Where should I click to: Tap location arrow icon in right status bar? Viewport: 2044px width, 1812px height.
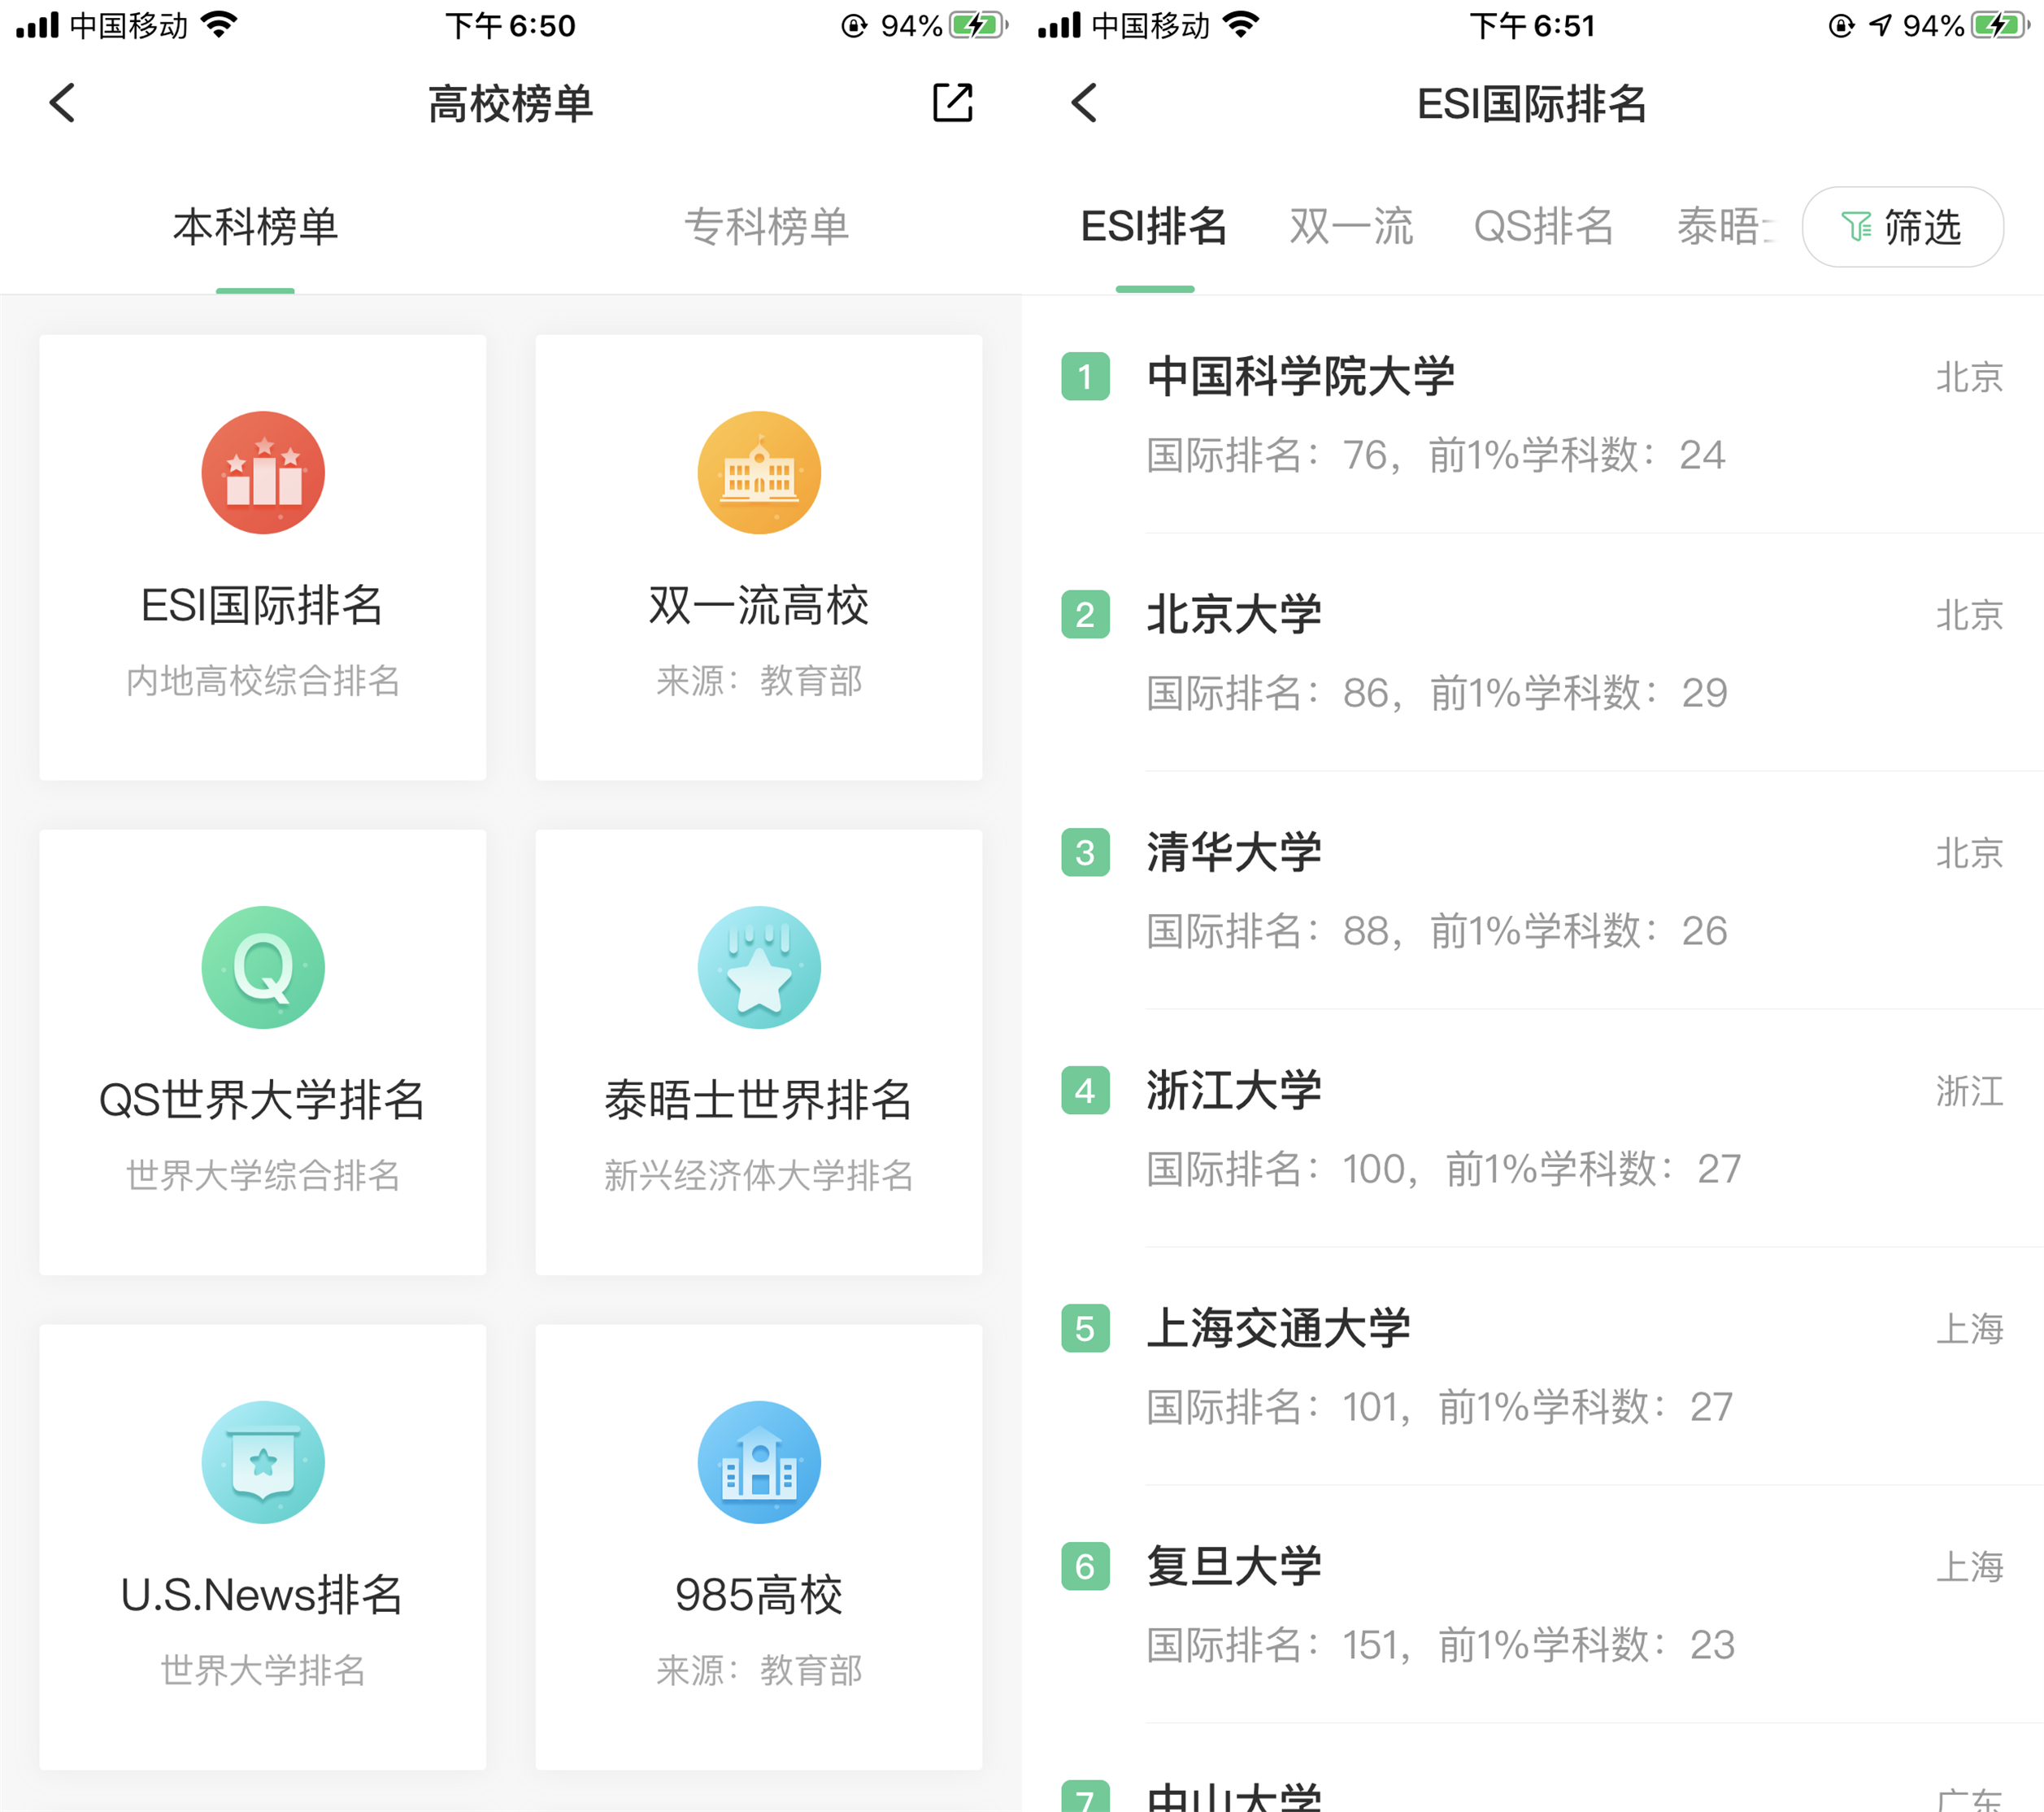[x=1880, y=25]
